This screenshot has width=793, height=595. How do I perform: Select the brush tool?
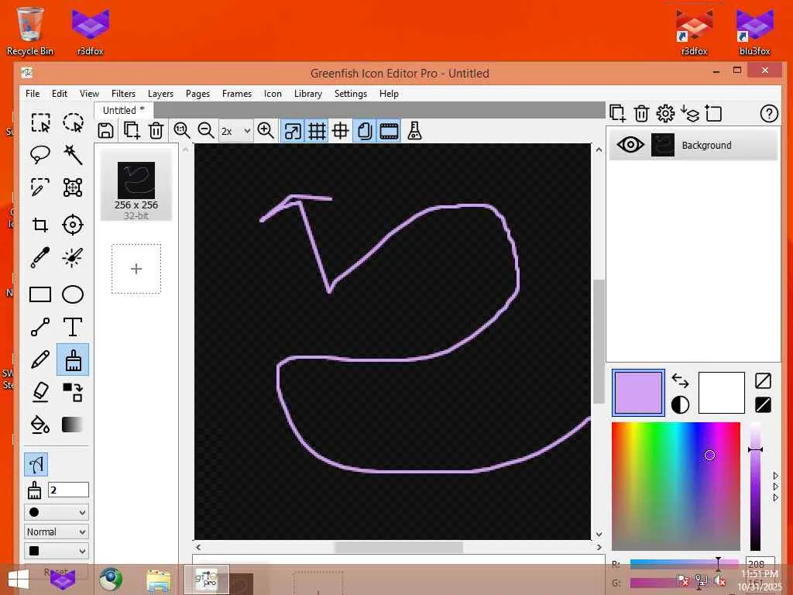(73, 359)
